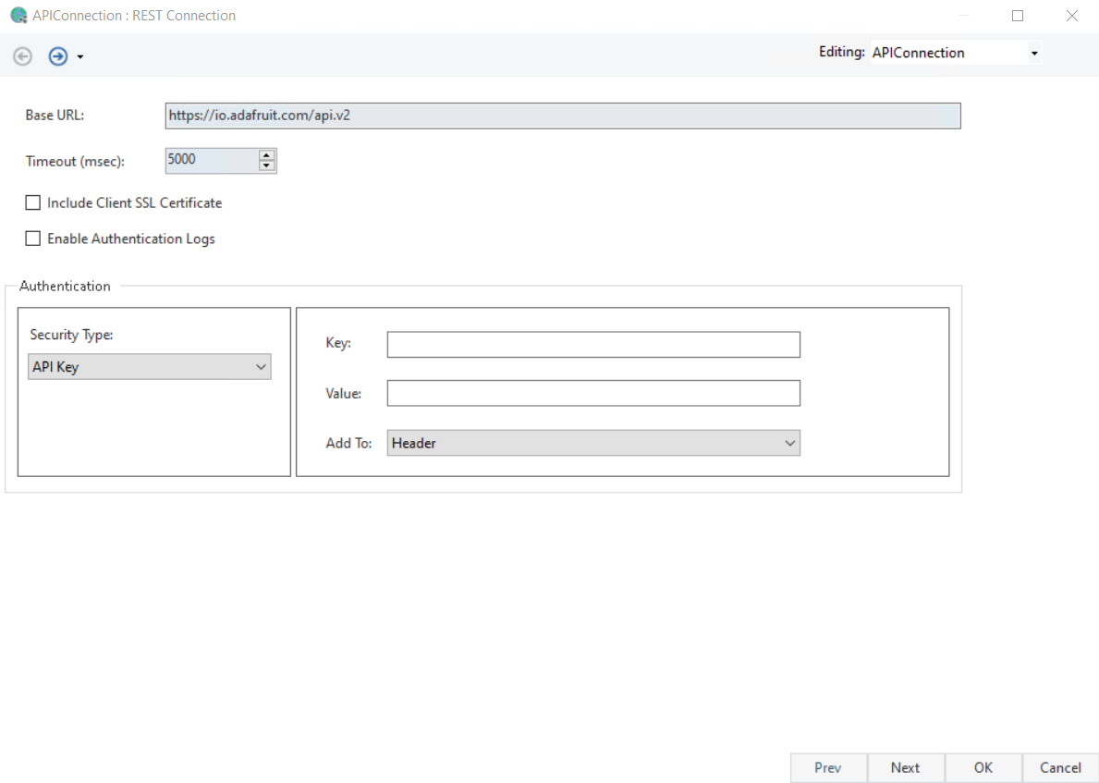Click the back navigation arrow icon
1099x783 pixels.
pyautogui.click(x=22, y=56)
